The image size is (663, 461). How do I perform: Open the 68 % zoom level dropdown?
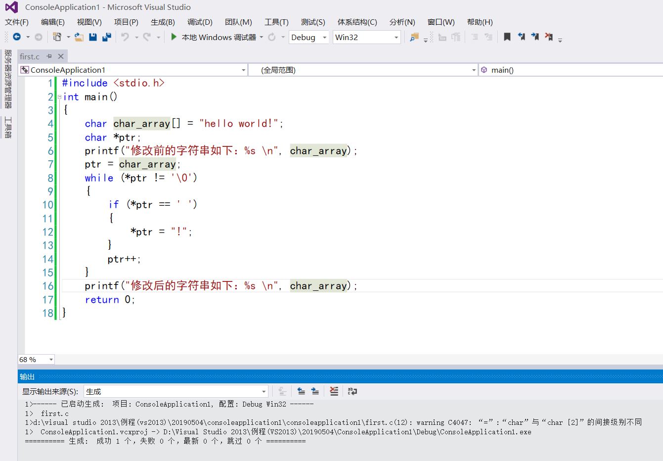click(36, 360)
